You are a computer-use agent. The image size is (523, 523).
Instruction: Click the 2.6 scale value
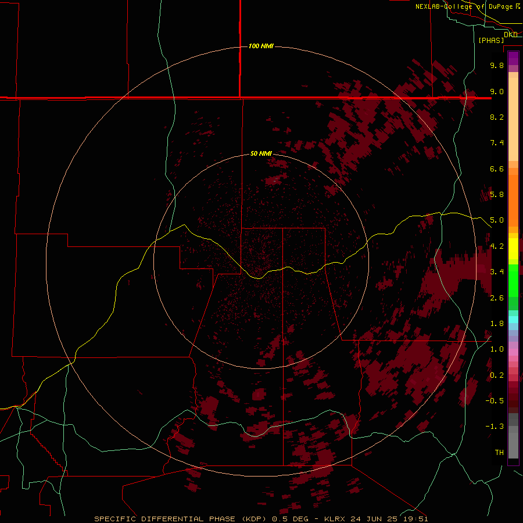click(497, 298)
